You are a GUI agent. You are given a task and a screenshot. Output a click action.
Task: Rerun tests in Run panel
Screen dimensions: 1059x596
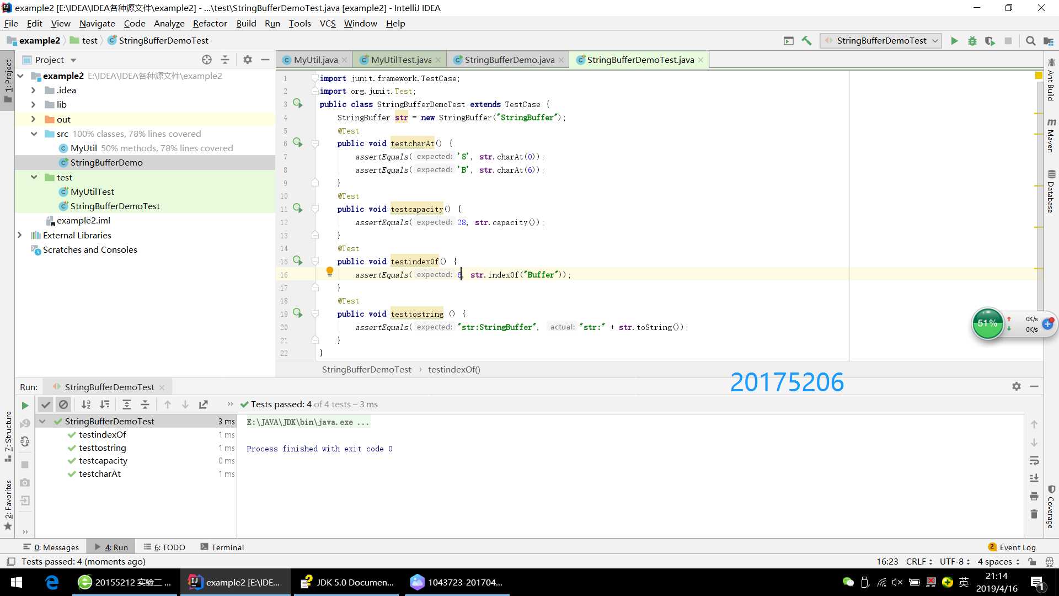[25, 405]
